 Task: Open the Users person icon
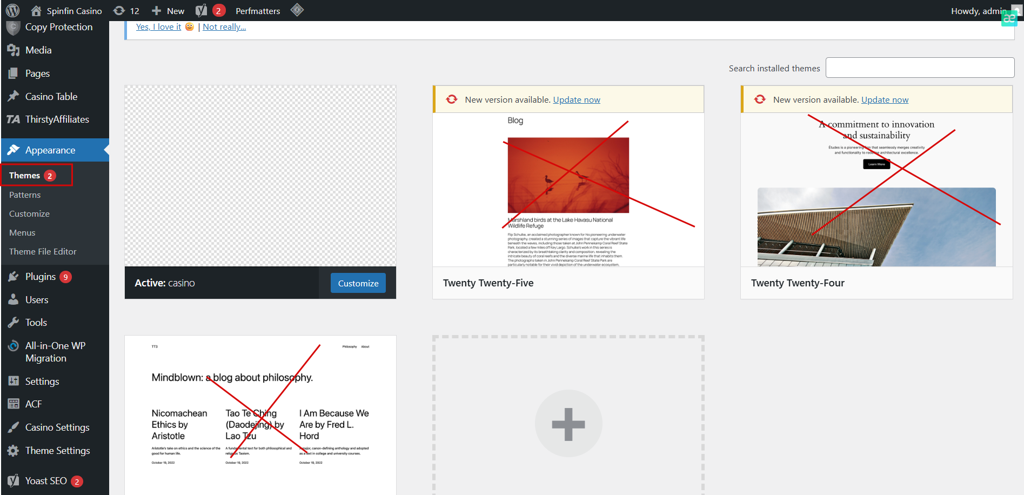point(14,299)
